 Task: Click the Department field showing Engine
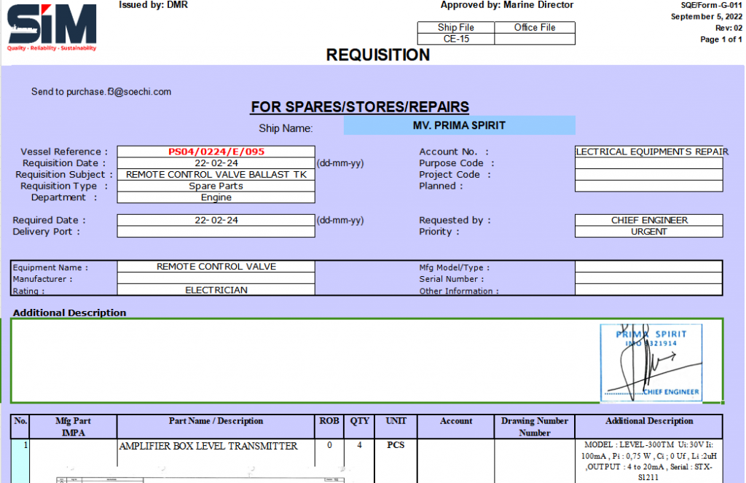[x=216, y=197]
